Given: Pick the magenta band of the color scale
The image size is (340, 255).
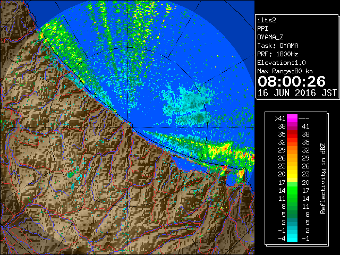Looking at the screenshot, I should click(x=292, y=118).
